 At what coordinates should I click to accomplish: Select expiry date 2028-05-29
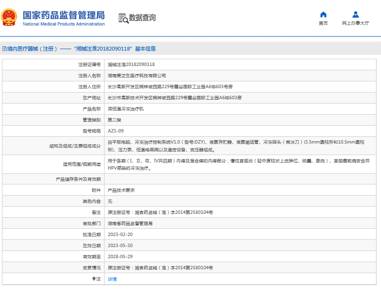[120, 257]
